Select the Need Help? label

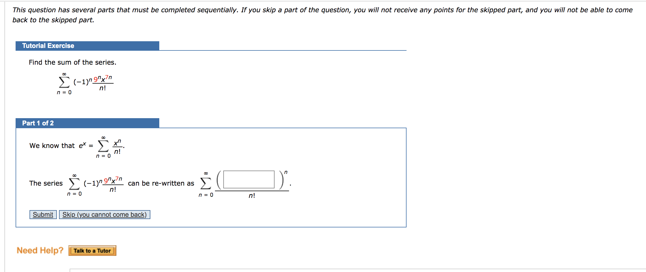click(x=40, y=250)
